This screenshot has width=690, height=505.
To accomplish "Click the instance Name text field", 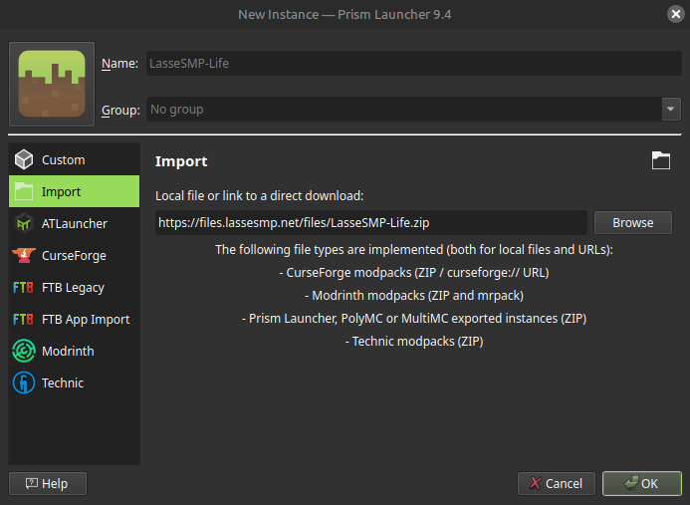I will click(x=413, y=64).
